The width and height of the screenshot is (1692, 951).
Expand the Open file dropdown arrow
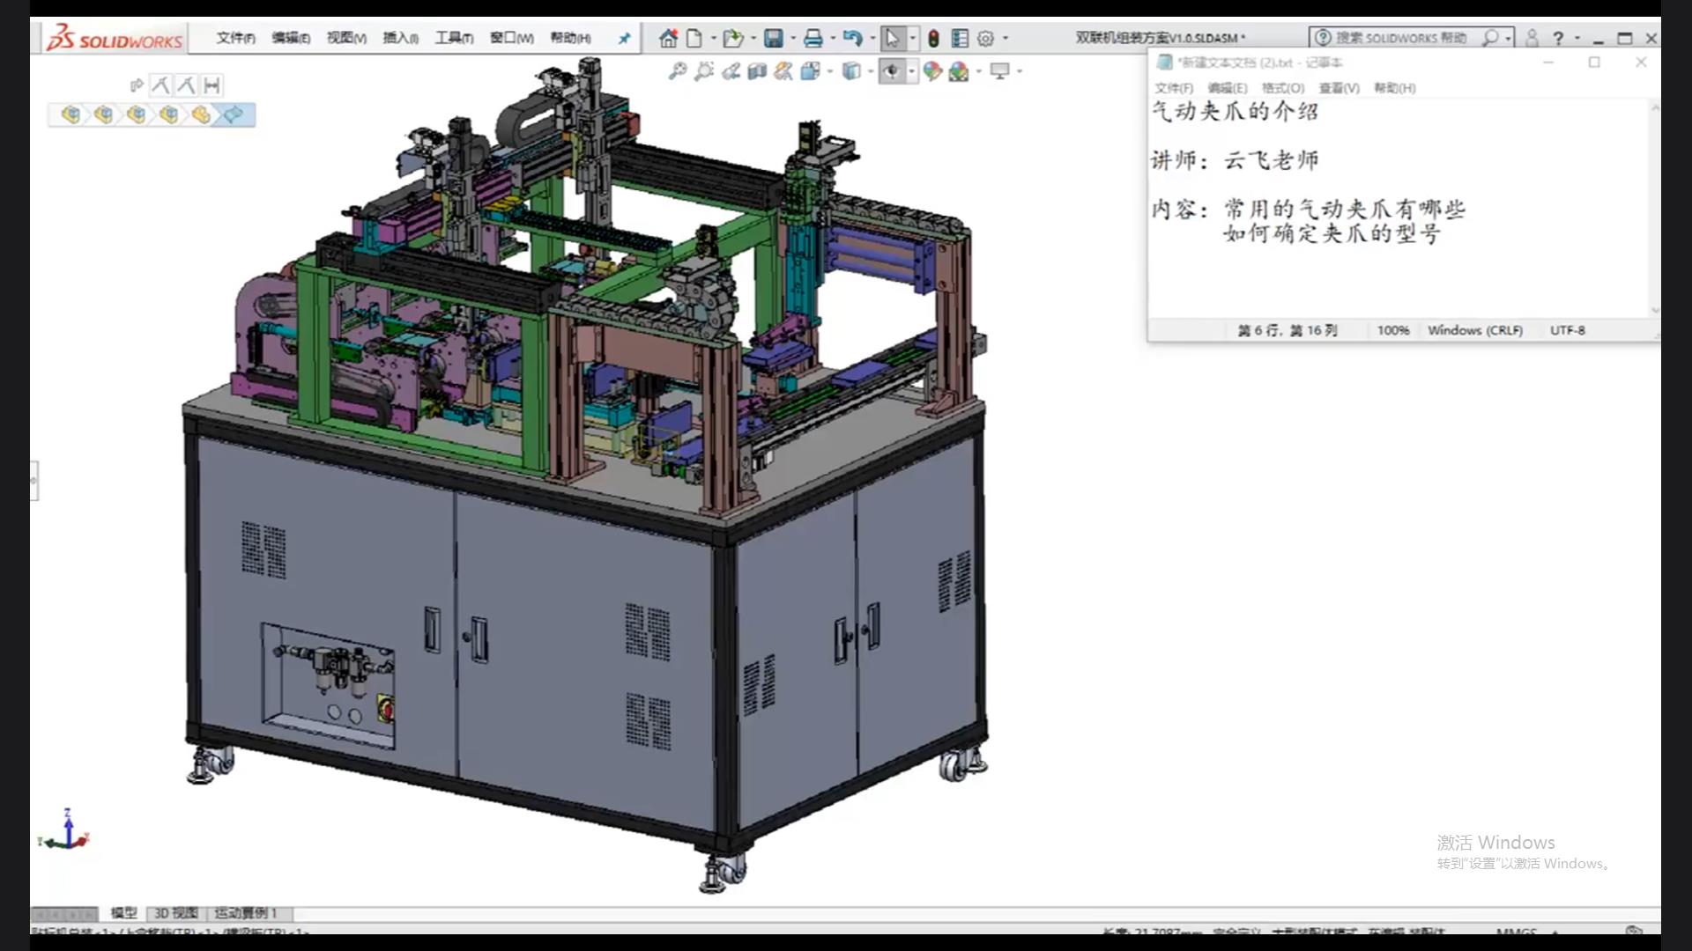click(x=753, y=38)
